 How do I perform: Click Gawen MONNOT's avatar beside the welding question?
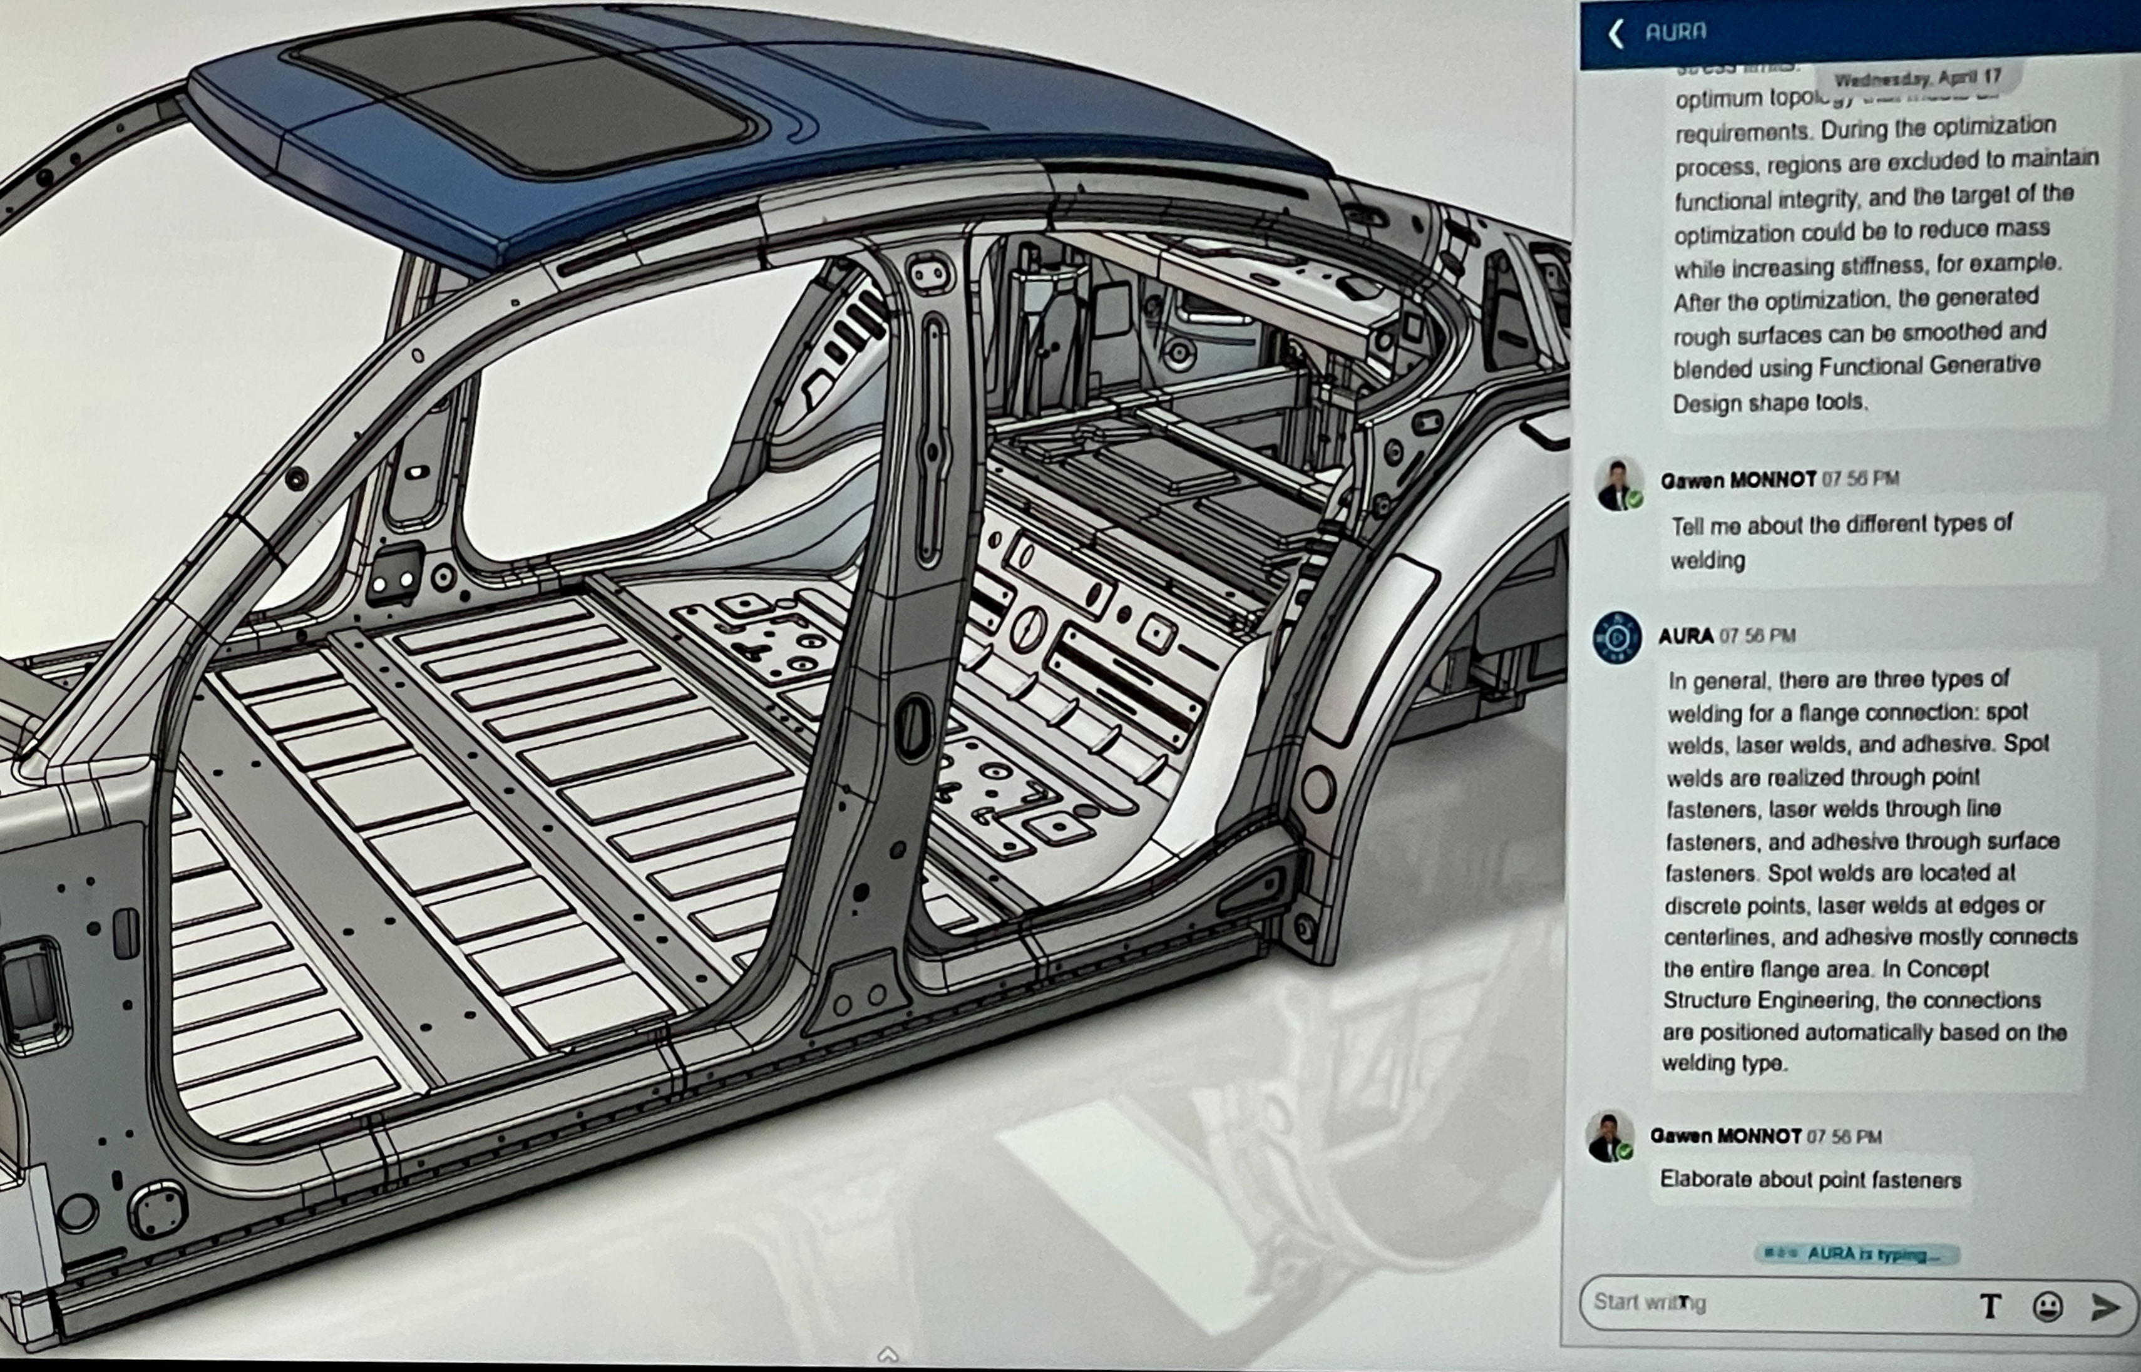pos(1620,484)
